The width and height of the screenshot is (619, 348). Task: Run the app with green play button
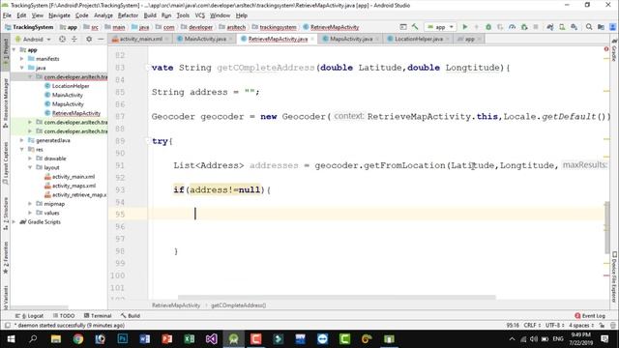(x=465, y=27)
